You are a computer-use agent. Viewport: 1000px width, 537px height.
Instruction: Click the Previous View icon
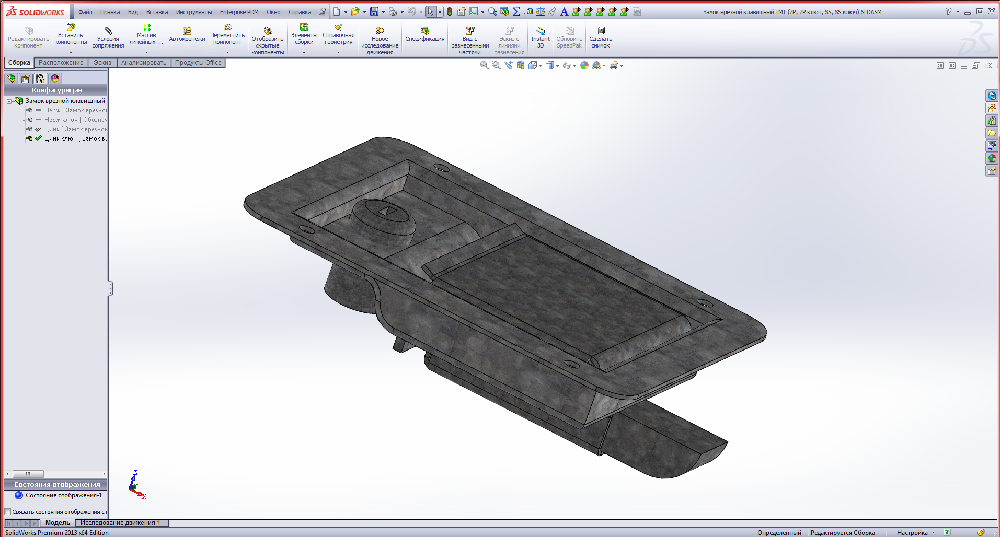point(509,65)
